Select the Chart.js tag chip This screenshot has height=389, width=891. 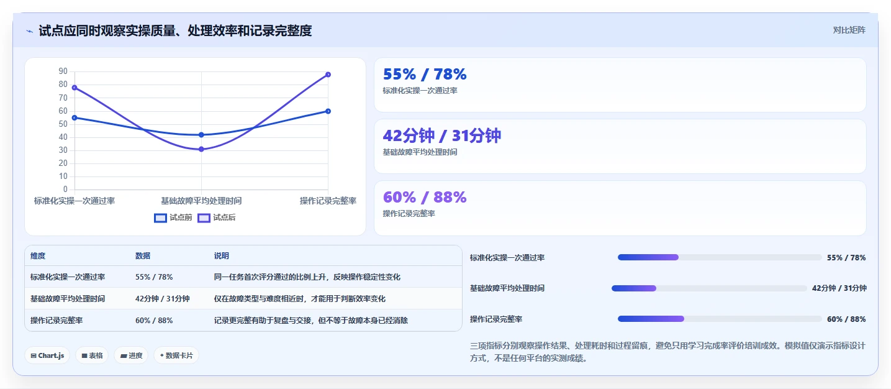coord(47,355)
